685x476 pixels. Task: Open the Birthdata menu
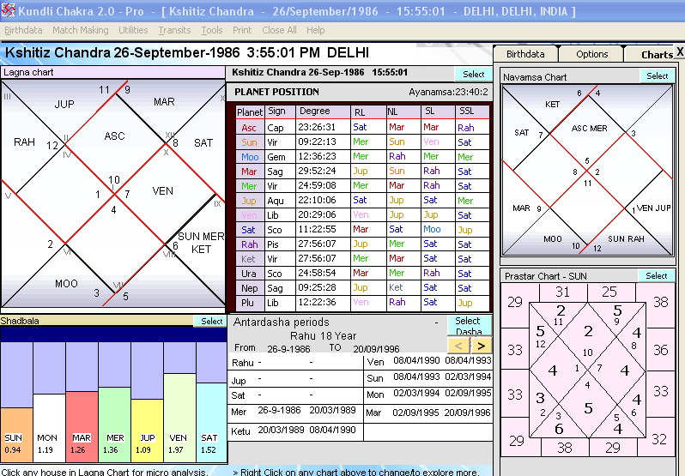click(23, 30)
